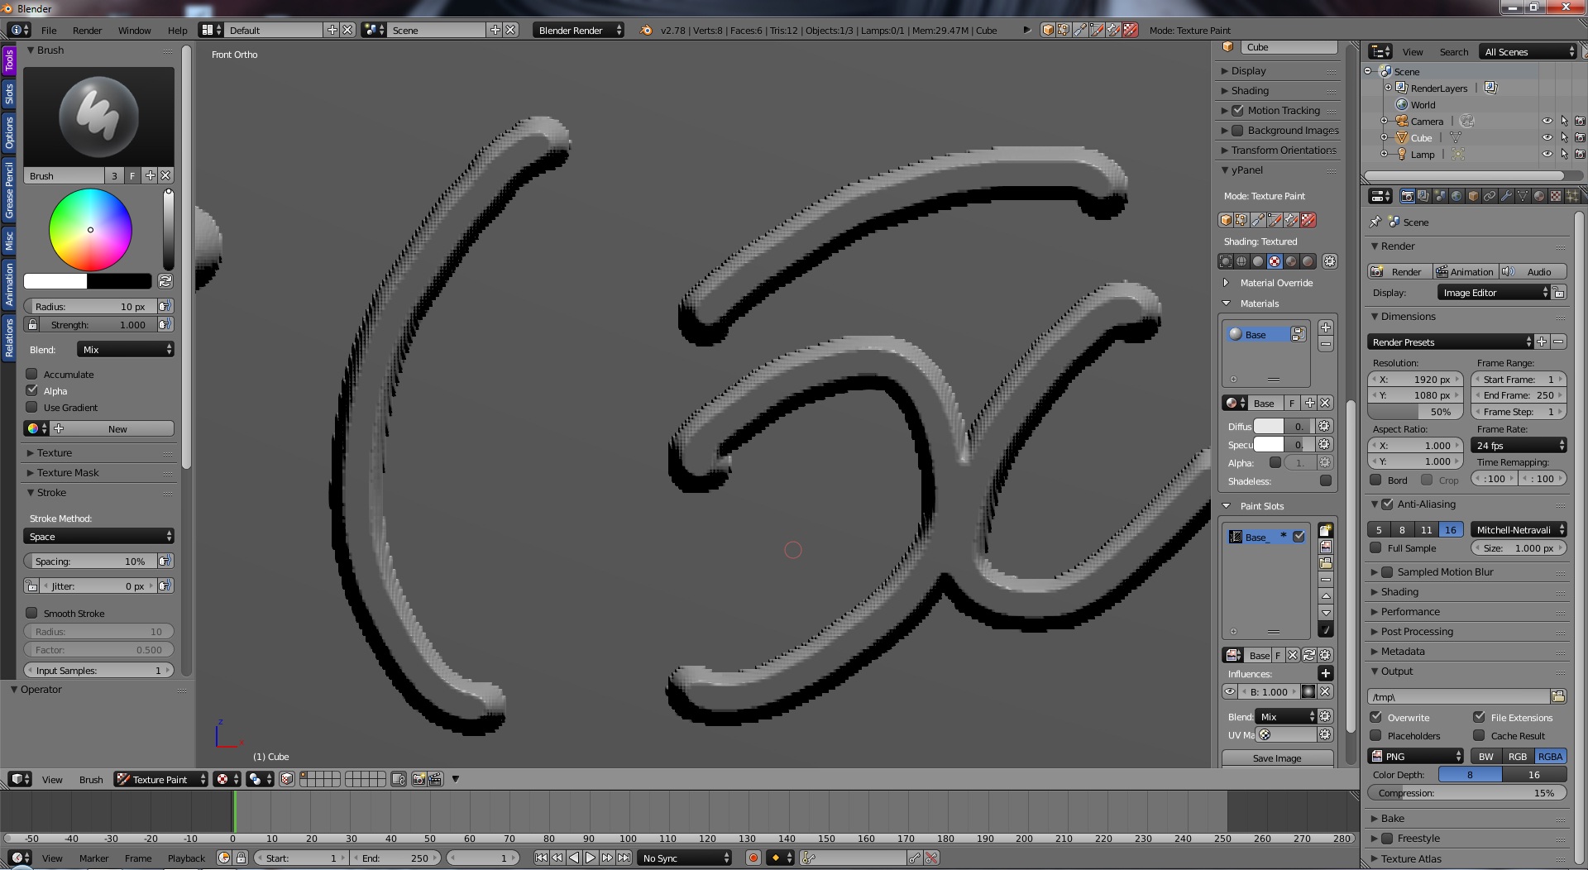The image size is (1588, 870).
Task: Open the Stroke Method dropdown
Action: (98, 536)
